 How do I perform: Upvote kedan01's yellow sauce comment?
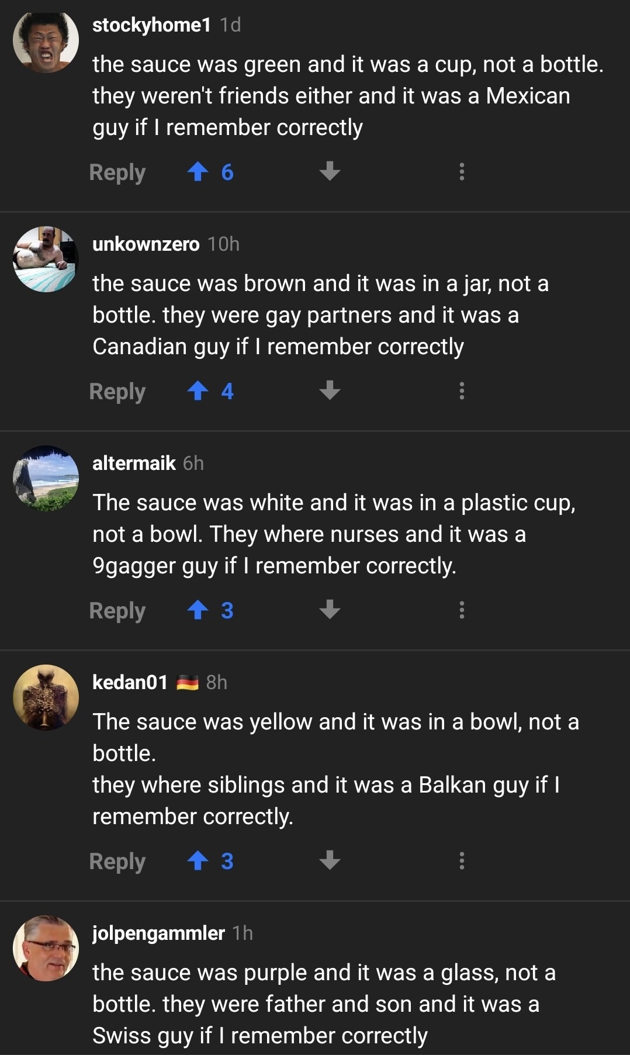[198, 860]
